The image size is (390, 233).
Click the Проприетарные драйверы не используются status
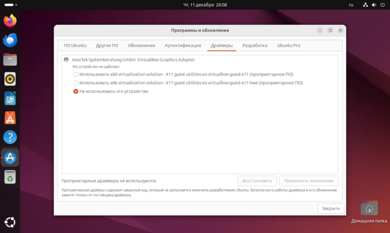tap(109, 181)
